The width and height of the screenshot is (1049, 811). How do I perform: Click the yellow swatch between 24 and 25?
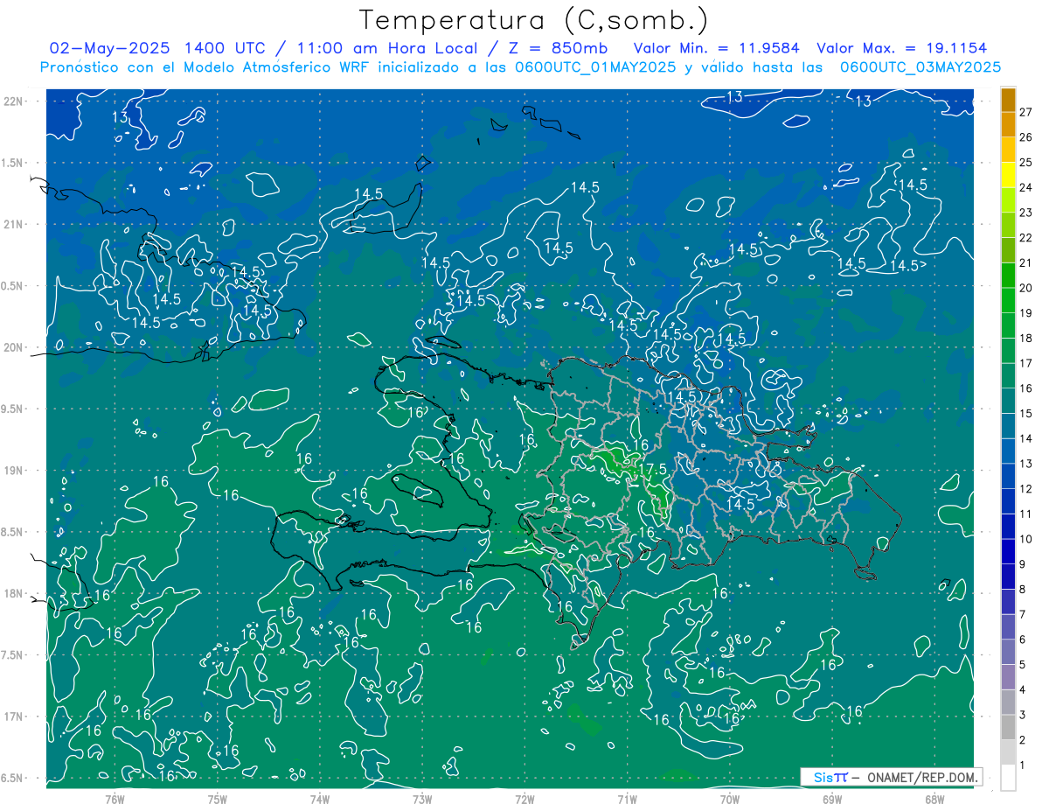point(1008,175)
